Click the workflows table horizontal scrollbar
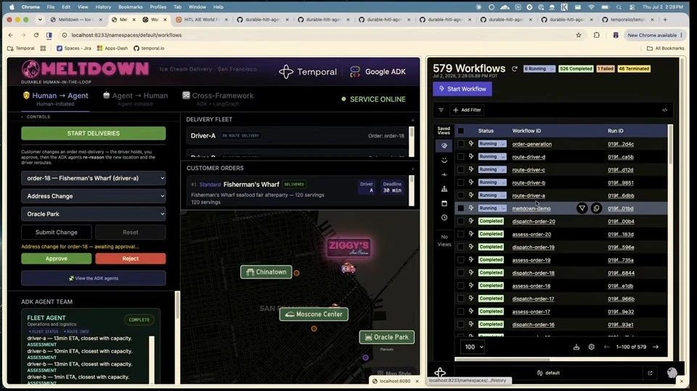This screenshot has width=697, height=391. tap(502, 360)
